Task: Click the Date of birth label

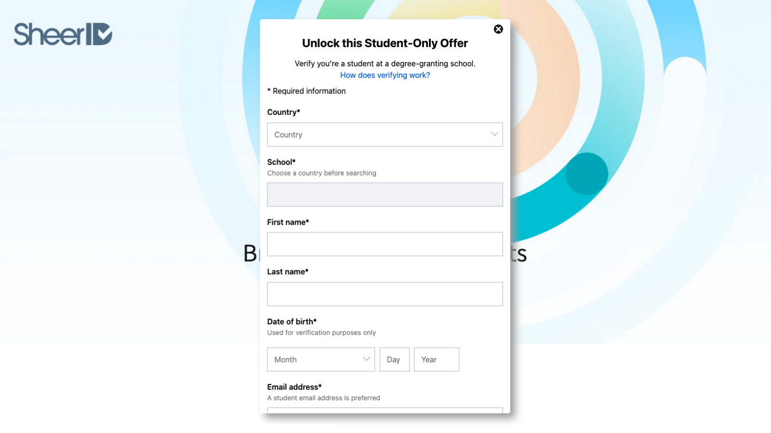Action: [x=292, y=322]
